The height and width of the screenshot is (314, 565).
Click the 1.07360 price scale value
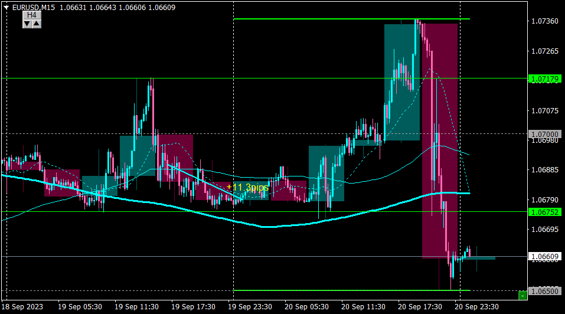(x=545, y=21)
